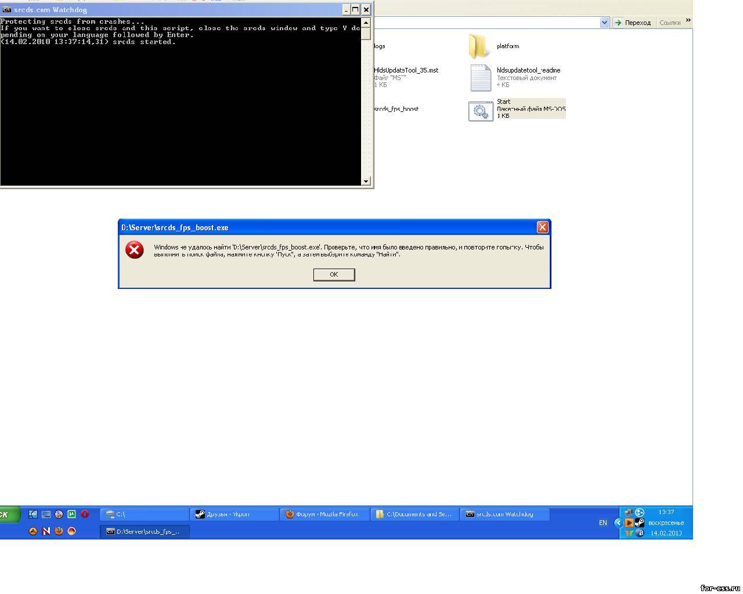The height and width of the screenshot is (594, 743).
Task: Click the network computers tray icon
Action: pos(629,512)
